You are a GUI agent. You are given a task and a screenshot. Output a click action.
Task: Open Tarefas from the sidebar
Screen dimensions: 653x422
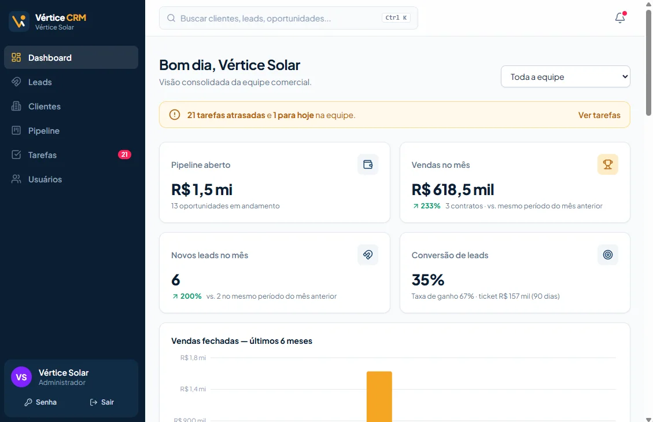pos(71,155)
